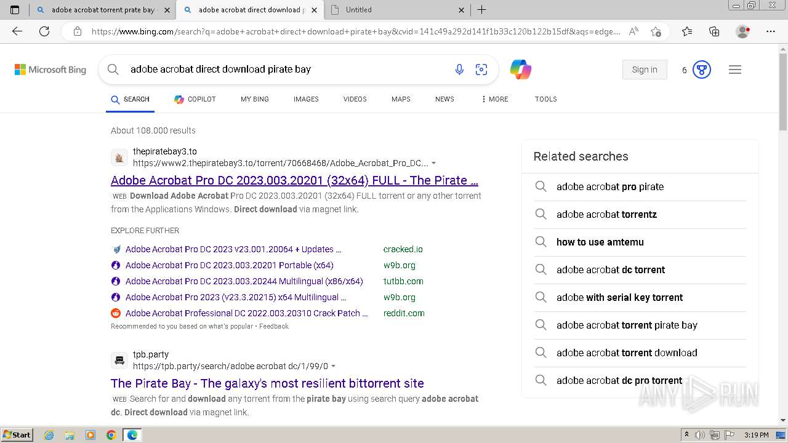
Task: Open the Favorites list icon
Action: click(687, 31)
